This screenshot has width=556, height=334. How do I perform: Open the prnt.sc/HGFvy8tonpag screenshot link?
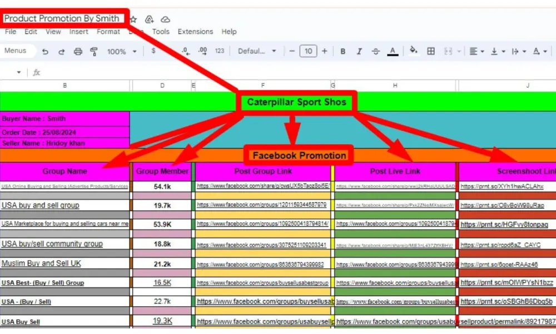(504, 225)
